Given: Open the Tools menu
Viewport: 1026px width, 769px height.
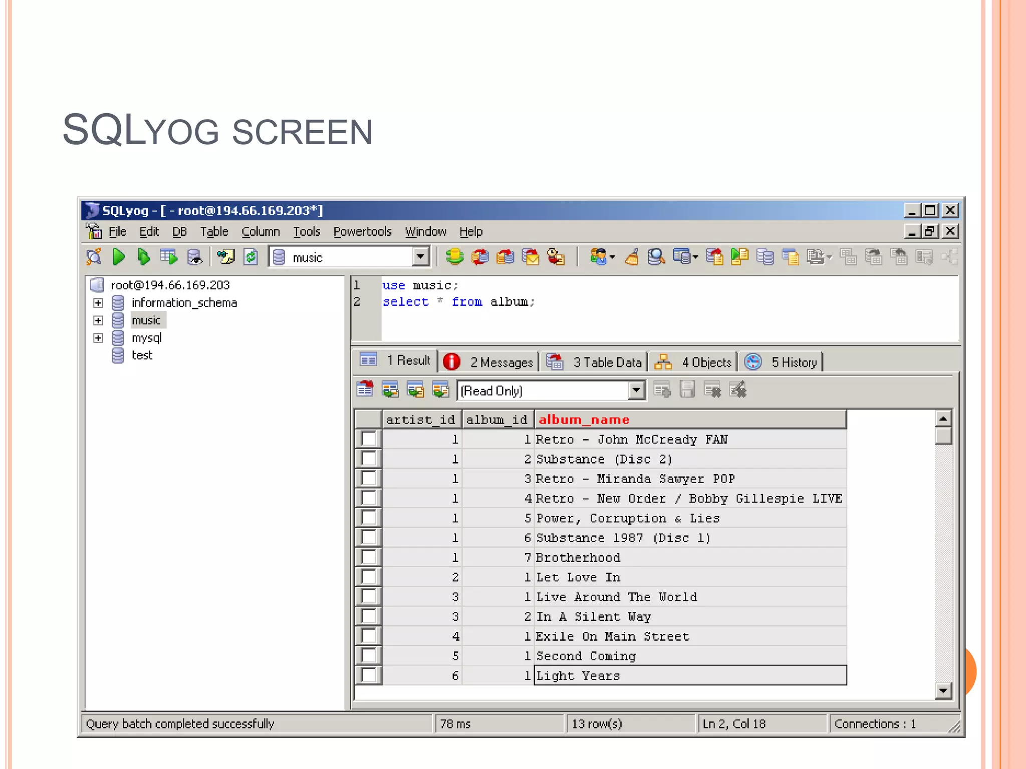Looking at the screenshot, I should coord(307,232).
